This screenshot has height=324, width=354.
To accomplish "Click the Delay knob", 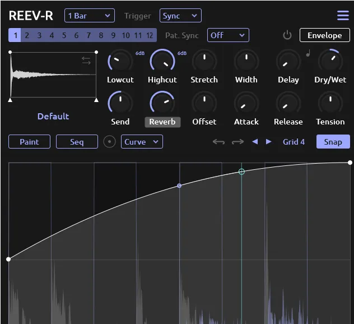I will (288, 61).
